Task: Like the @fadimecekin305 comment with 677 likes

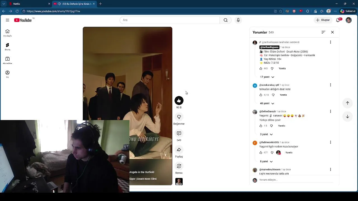Action: [261, 153]
